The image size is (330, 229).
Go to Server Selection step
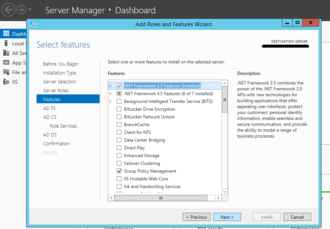pyautogui.click(x=59, y=81)
